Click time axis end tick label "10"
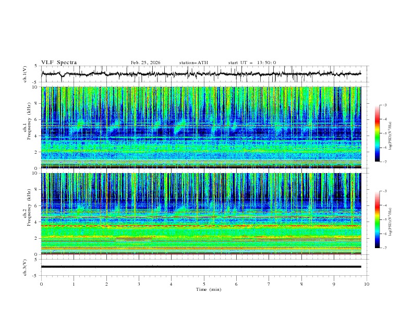 pos(367,284)
